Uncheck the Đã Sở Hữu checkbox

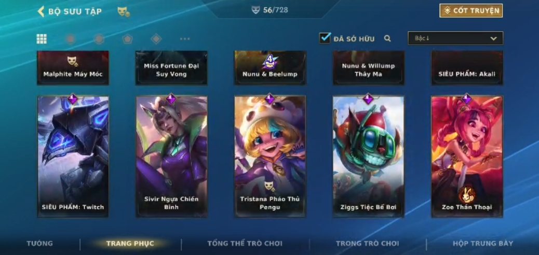325,38
